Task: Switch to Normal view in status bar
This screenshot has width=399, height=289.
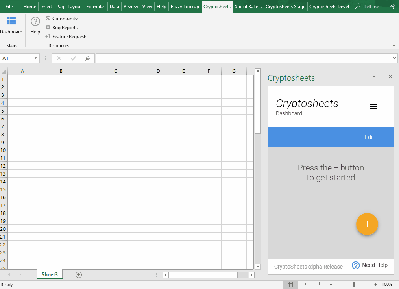Action: pos(290,284)
